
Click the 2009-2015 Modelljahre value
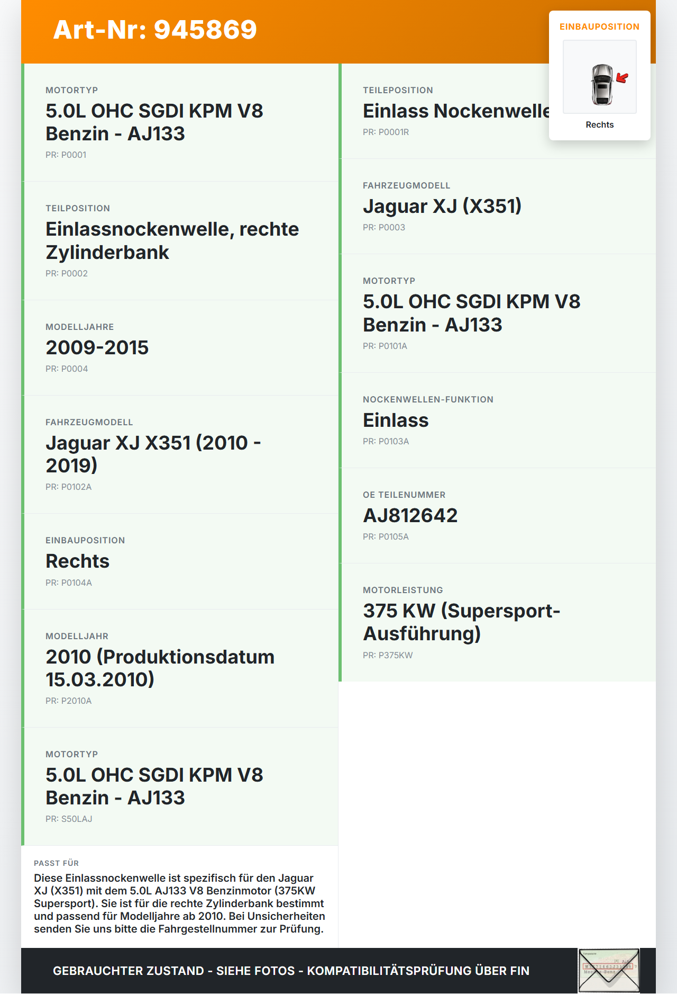(97, 347)
